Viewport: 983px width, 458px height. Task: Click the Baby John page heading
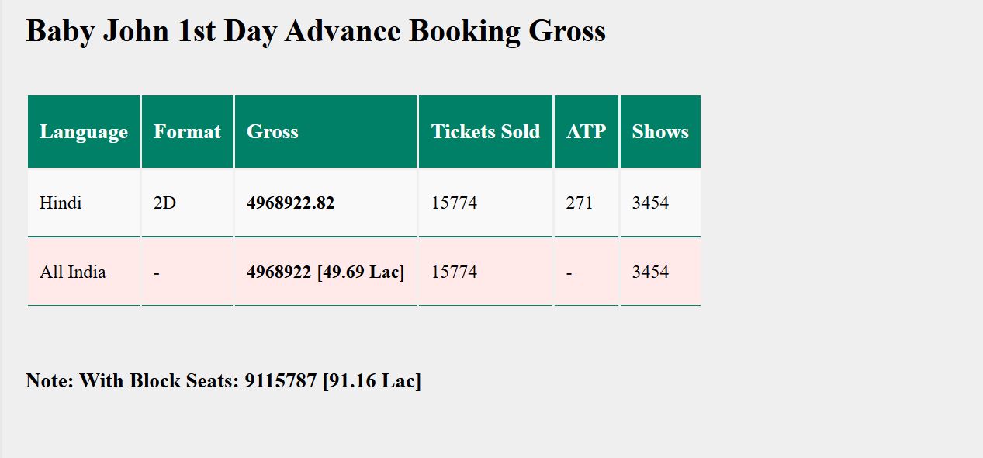(316, 32)
